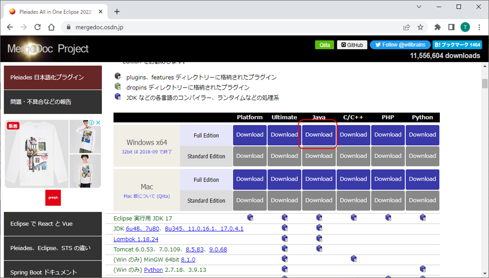Select the Pleiades All in One Eclipse tab
The height and width of the screenshot is (278, 489).
[x=55, y=12]
